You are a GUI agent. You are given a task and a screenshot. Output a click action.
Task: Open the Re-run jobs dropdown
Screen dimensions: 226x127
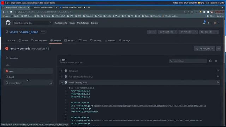pyautogui.click(x=204, y=49)
